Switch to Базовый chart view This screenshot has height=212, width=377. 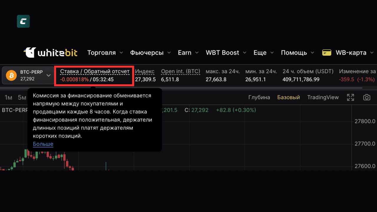pyautogui.click(x=289, y=97)
